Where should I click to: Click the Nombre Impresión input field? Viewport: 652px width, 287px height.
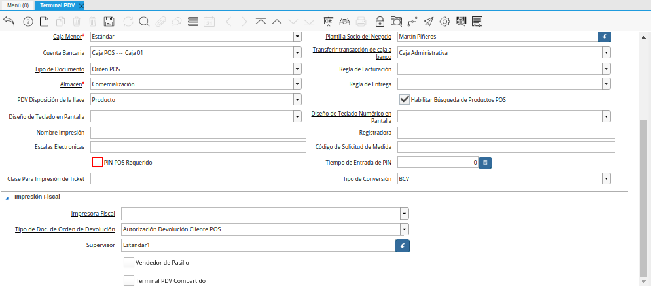[x=198, y=133]
